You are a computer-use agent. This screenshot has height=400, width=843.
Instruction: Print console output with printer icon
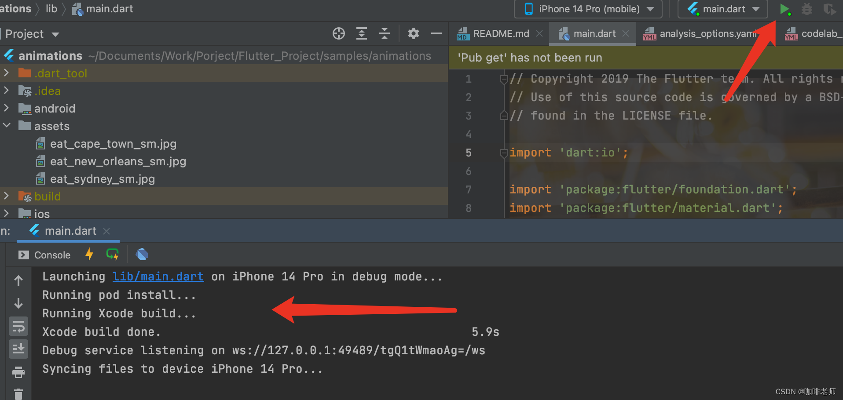[18, 372]
